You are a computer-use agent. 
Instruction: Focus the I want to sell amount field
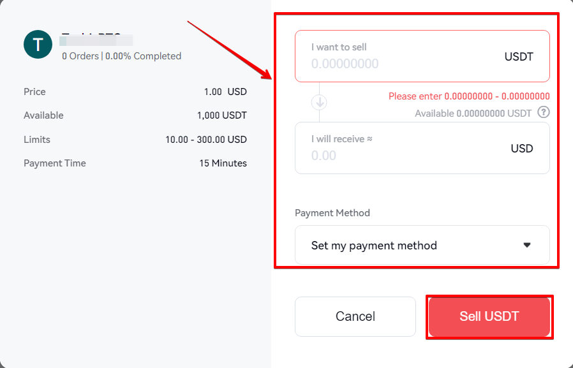coord(422,56)
